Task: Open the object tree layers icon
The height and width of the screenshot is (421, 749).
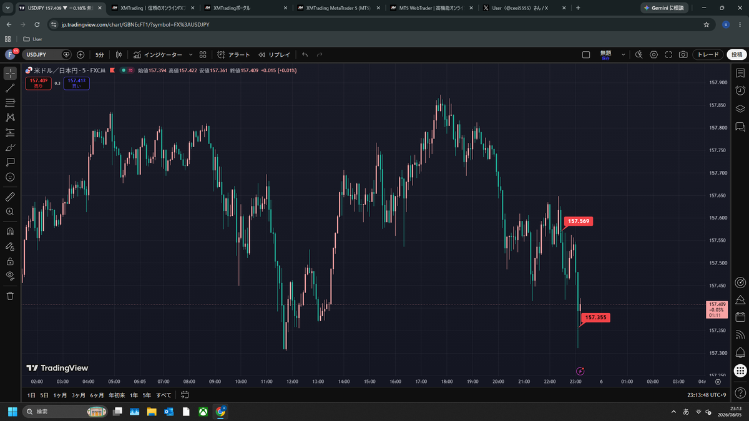Action: [x=740, y=109]
